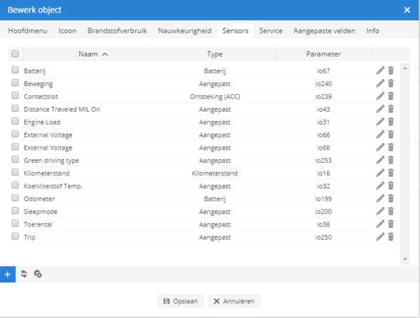Edit the Kilometerstand sensor row
420x318 pixels.
380,173
